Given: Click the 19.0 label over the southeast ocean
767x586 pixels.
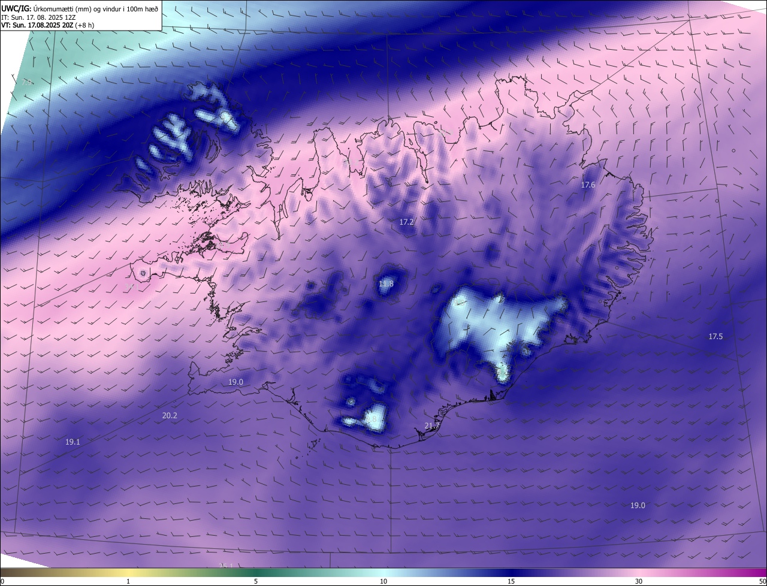Looking at the screenshot, I should (x=638, y=506).
